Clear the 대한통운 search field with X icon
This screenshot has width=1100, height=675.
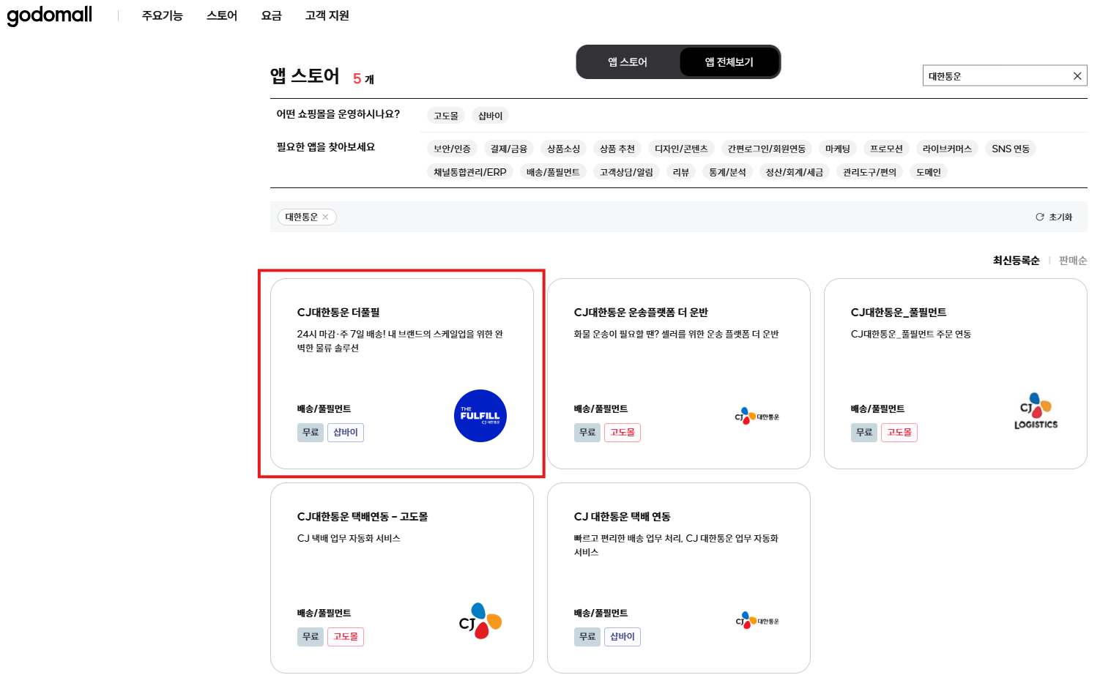click(1077, 76)
